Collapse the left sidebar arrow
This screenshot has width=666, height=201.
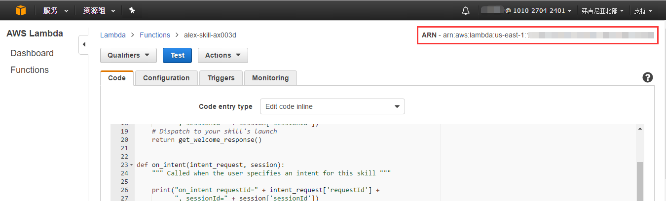(83, 45)
